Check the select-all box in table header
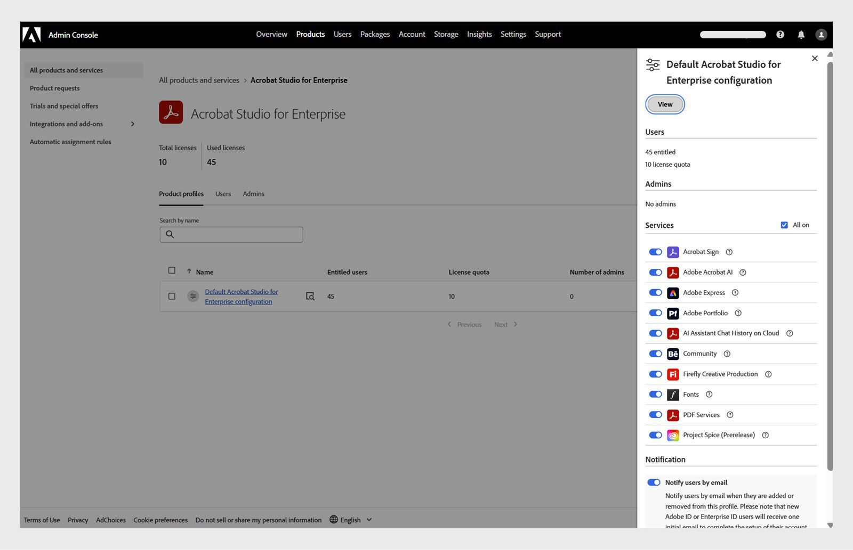The width and height of the screenshot is (853, 550). [172, 270]
